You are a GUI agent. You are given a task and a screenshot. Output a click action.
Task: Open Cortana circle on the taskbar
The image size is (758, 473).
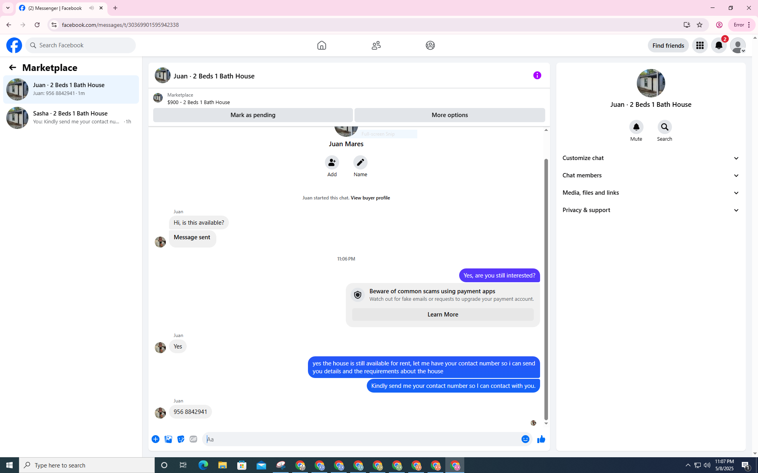point(164,465)
